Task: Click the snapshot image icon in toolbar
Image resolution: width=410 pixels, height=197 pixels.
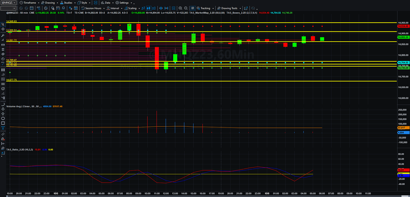Action: point(246,8)
